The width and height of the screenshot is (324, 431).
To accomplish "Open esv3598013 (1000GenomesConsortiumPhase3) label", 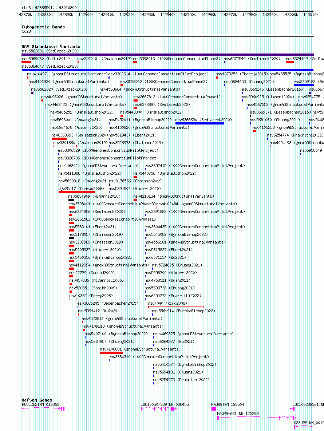I will tap(177, 59).
